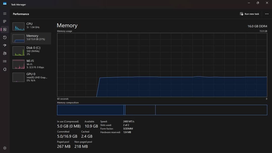Click the Wi-Fi mini graph thumbnail
Image resolution: width=272 pixels, height=153 pixels.
(18, 64)
